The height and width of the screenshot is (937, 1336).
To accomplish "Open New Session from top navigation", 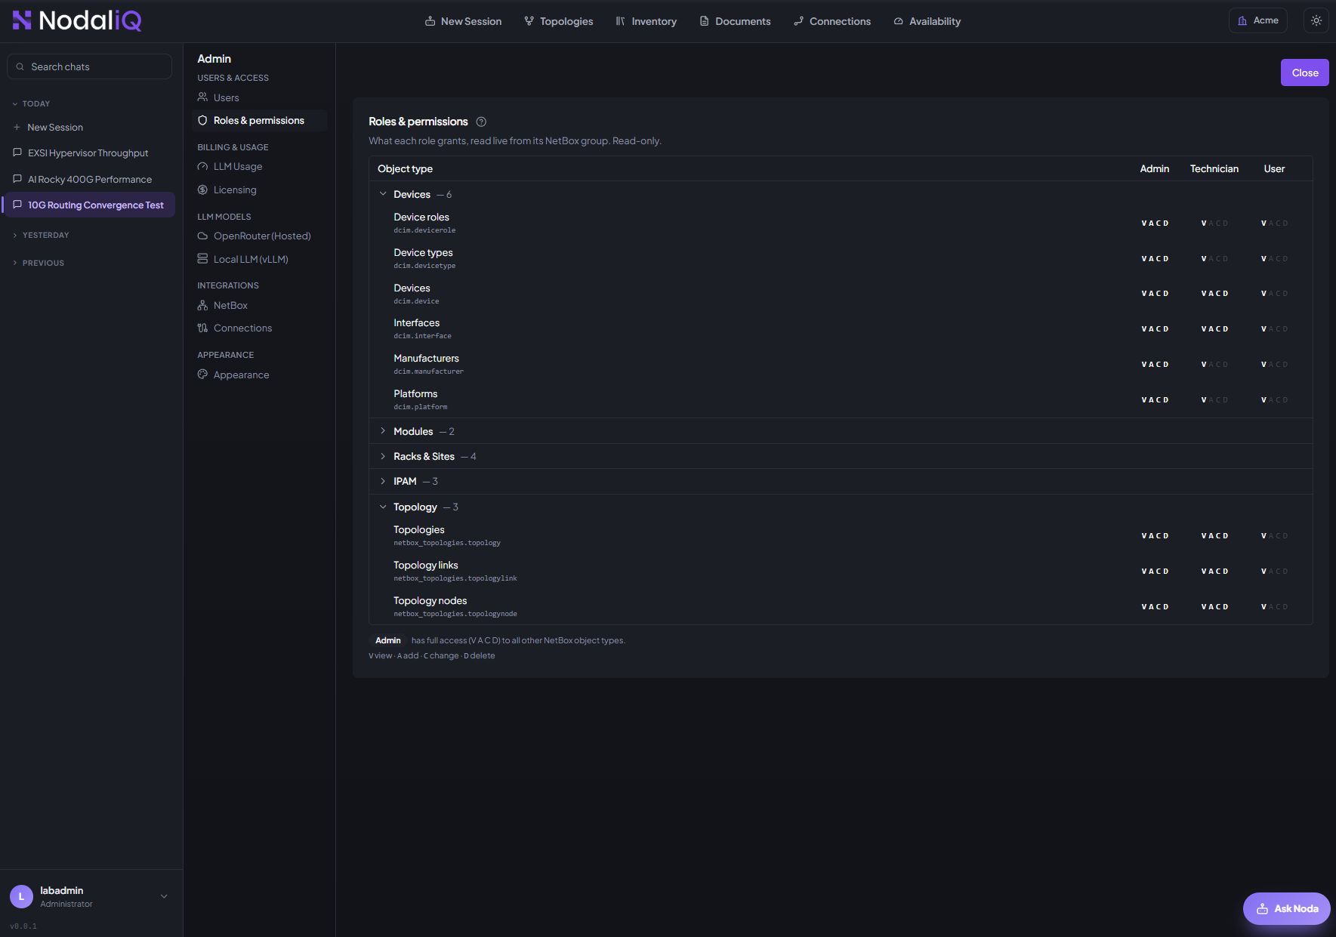I will pos(463,21).
